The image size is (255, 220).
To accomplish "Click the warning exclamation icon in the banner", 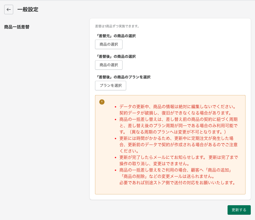I will point(102,102).
